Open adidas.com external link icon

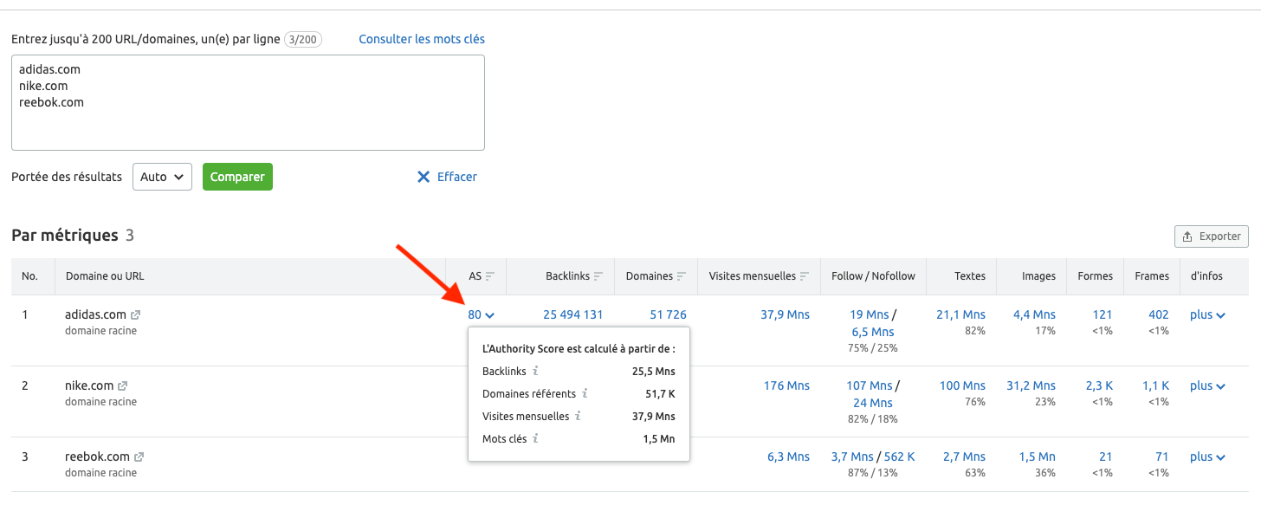click(x=136, y=315)
